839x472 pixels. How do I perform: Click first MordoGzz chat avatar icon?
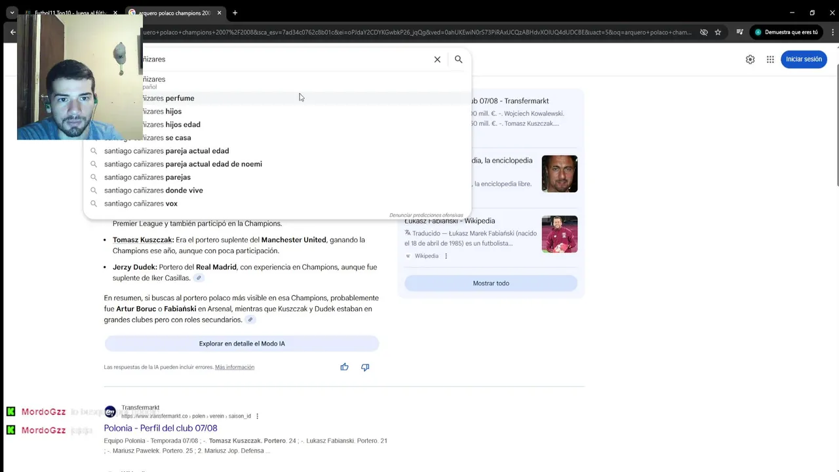tap(11, 412)
